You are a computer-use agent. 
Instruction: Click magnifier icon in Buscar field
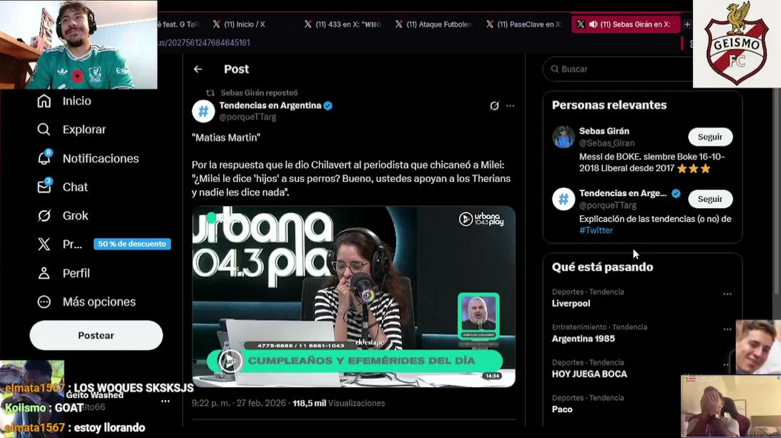(x=555, y=69)
